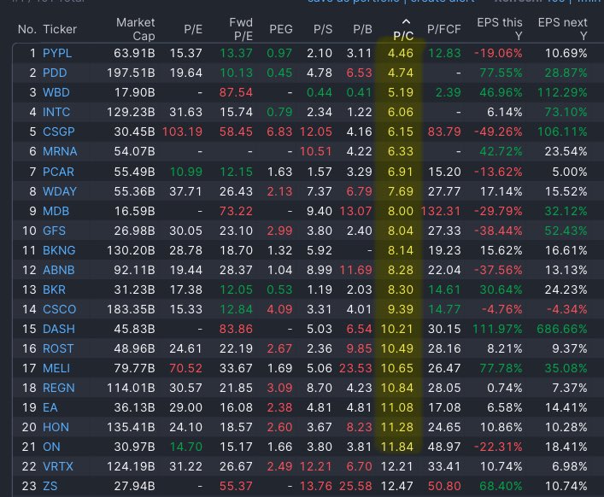Sort by EPS next Y header

point(562,29)
